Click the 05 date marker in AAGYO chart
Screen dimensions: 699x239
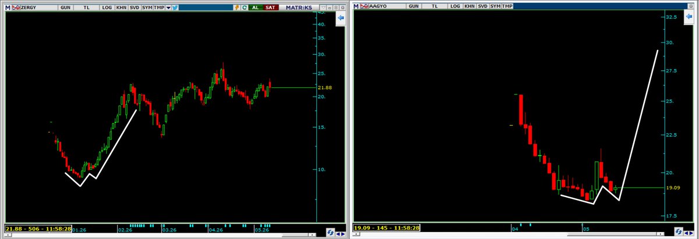click(587, 230)
